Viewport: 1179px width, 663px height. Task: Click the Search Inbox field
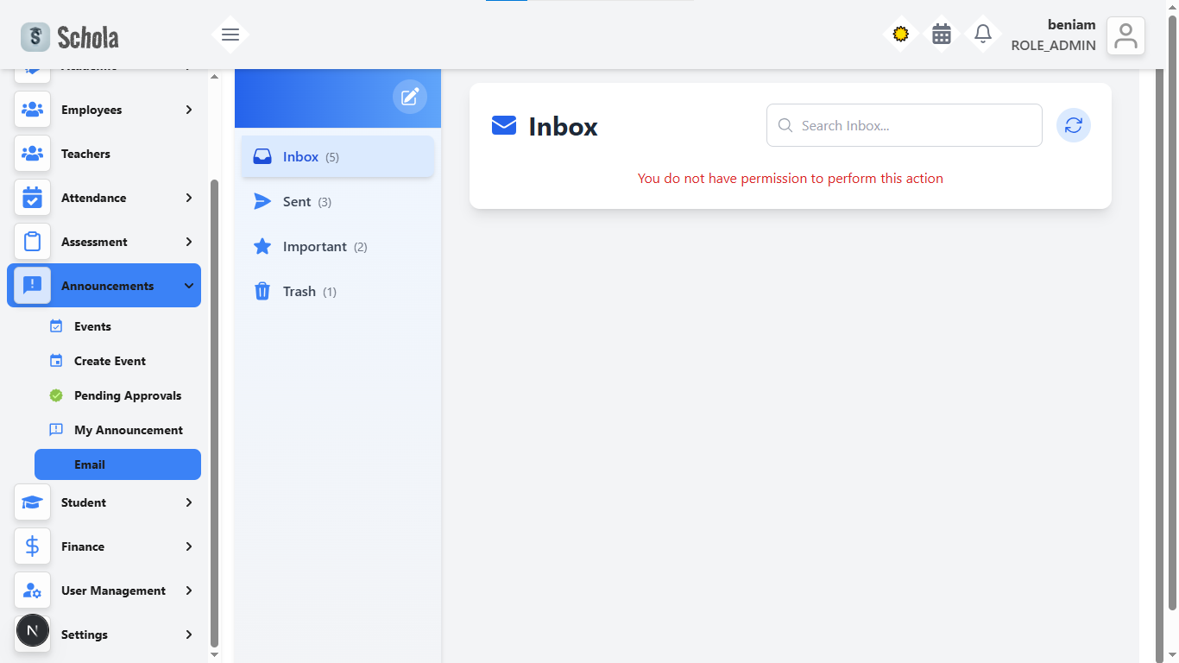coord(904,125)
